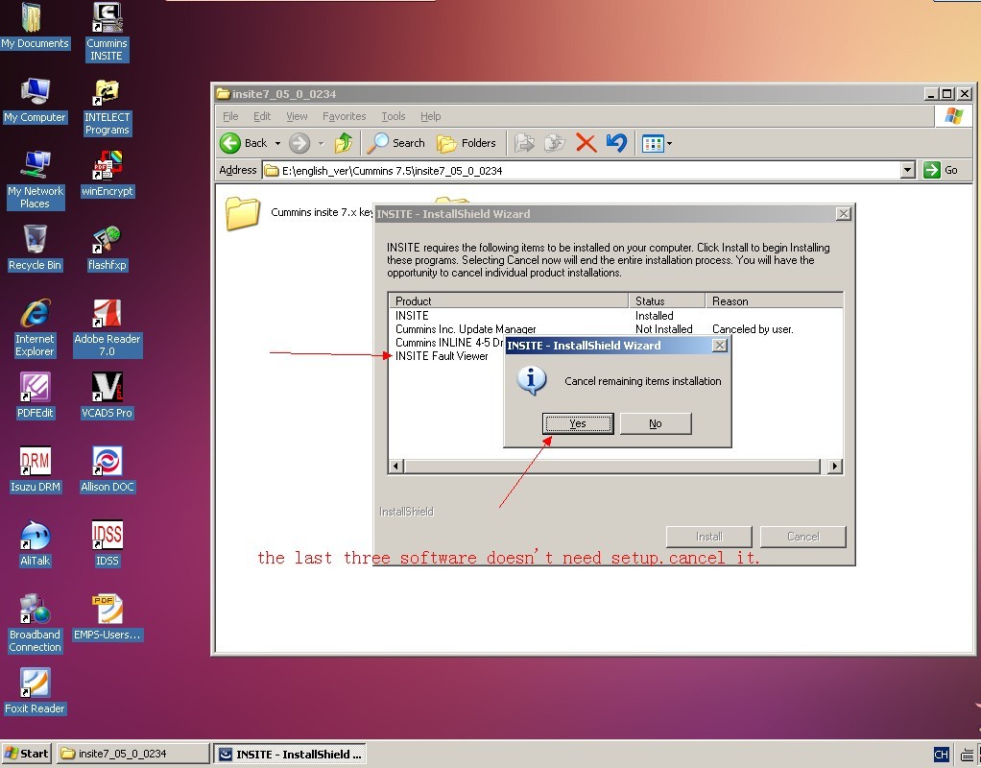Click No in the cancel confirmation dialog

655,423
